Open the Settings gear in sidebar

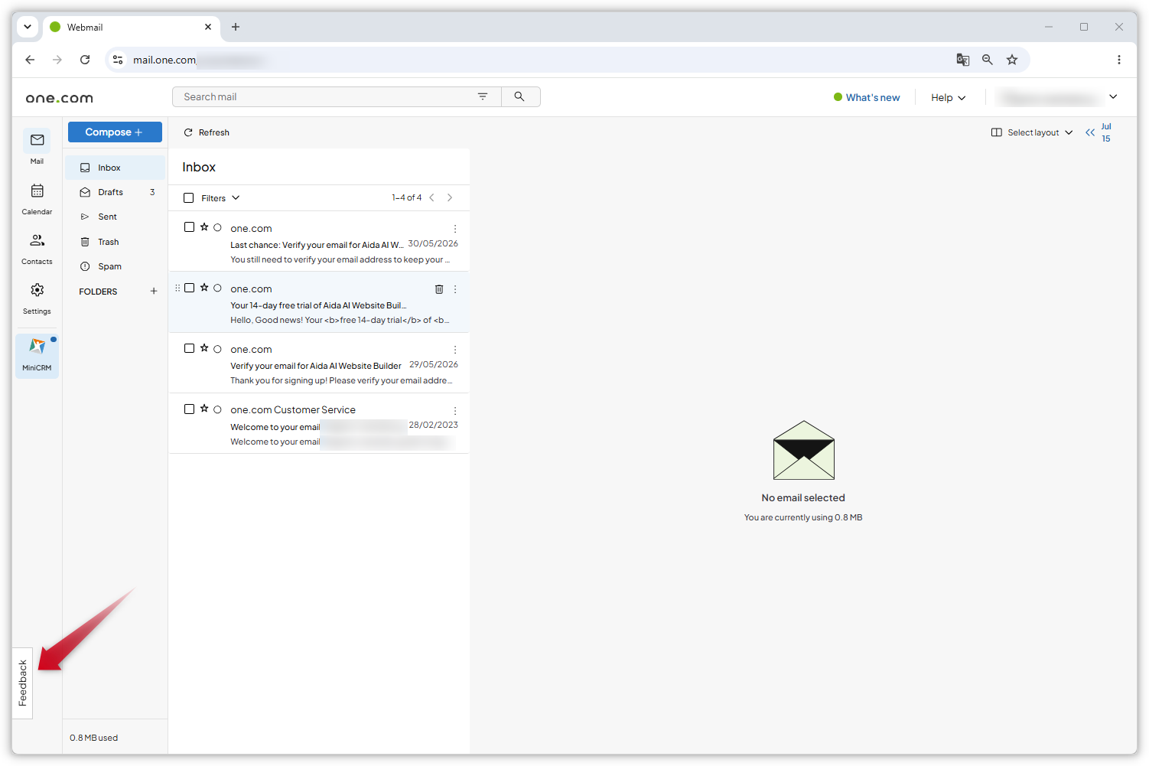[x=37, y=291]
